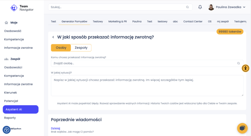251x136 pixels.
Task: Select the Osoby toggle option
Action: [x=61, y=48]
